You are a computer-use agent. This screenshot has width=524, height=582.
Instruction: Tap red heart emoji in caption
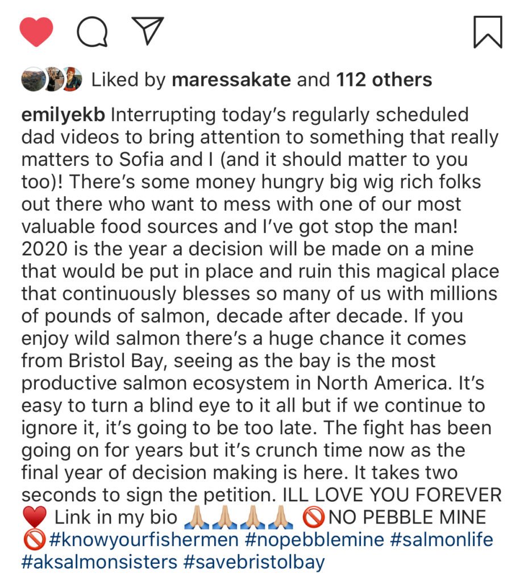[34, 518]
